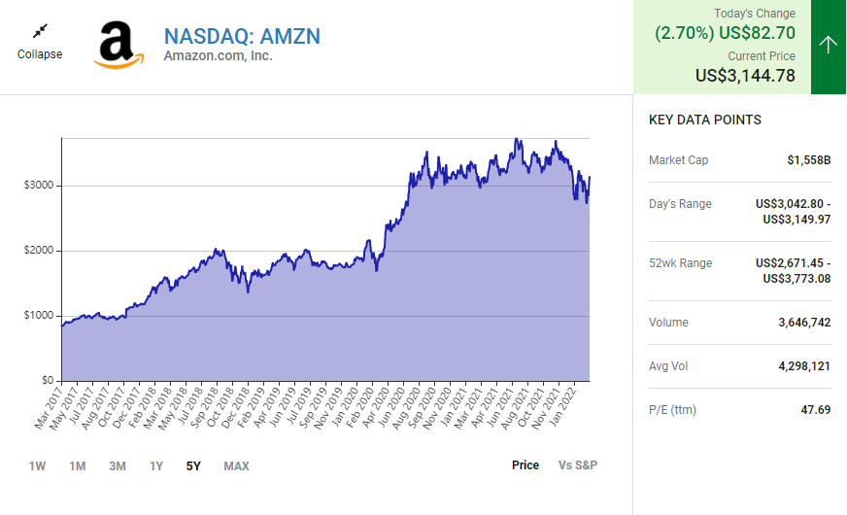The width and height of the screenshot is (847, 515).
Task: Toggle chart to Price view
Action: tap(525, 465)
